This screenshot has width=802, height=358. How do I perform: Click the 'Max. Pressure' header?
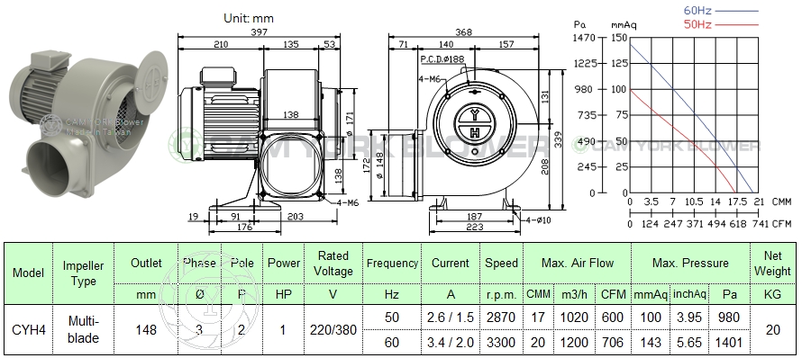[x=690, y=263]
